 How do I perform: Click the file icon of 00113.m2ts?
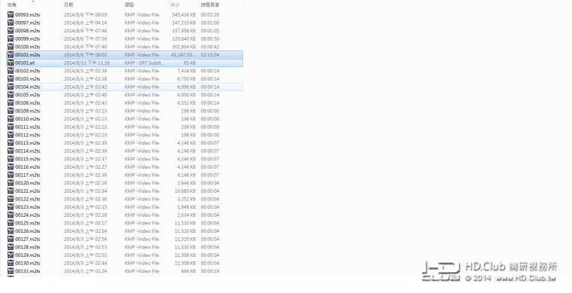(x=11, y=143)
